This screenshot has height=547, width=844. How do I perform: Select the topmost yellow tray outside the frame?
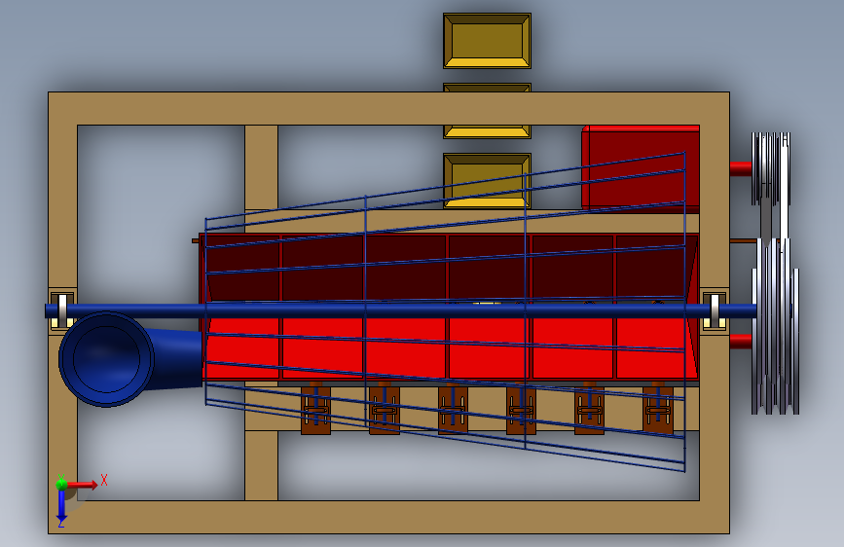(487, 41)
